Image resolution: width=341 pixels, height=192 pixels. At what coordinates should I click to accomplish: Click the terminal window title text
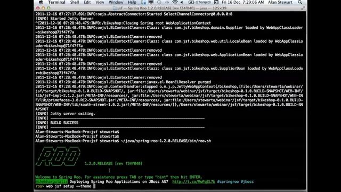click(x=172, y=9)
